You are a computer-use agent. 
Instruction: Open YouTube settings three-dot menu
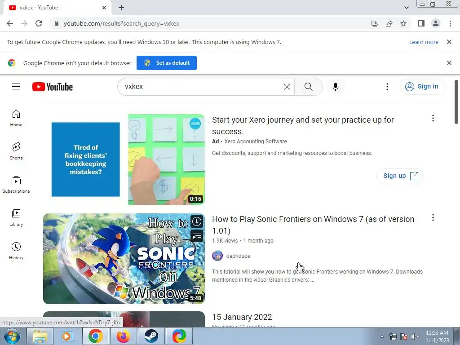[387, 87]
